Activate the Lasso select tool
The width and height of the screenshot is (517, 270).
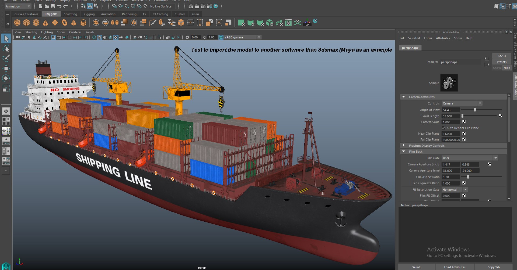pos(6,49)
